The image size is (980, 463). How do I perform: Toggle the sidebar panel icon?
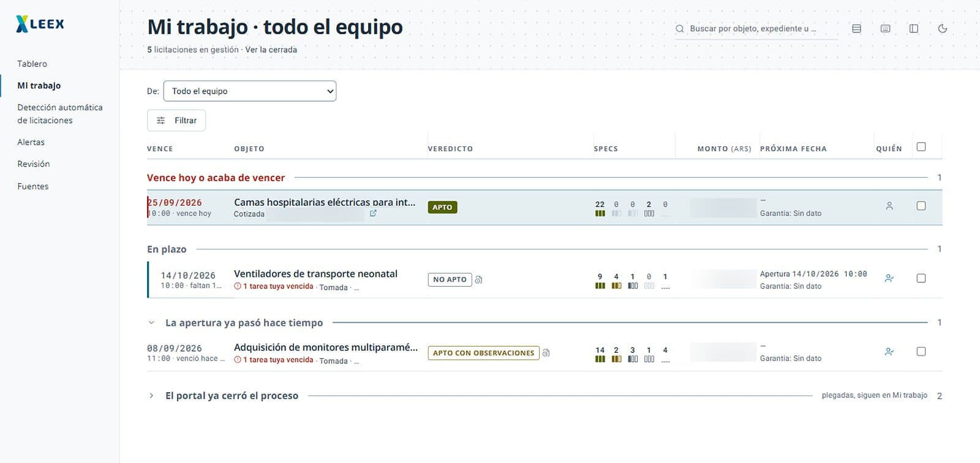(x=914, y=29)
